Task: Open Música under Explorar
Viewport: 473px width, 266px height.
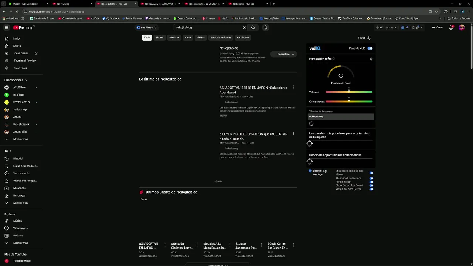Action: tap(17, 221)
